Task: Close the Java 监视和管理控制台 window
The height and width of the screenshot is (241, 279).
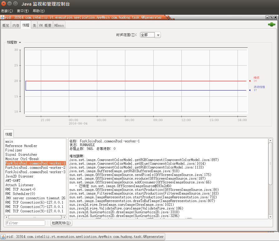Action: [3, 3]
